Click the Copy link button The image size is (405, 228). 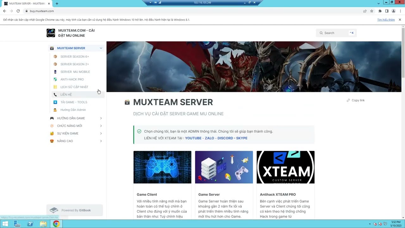click(x=356, y=100)
